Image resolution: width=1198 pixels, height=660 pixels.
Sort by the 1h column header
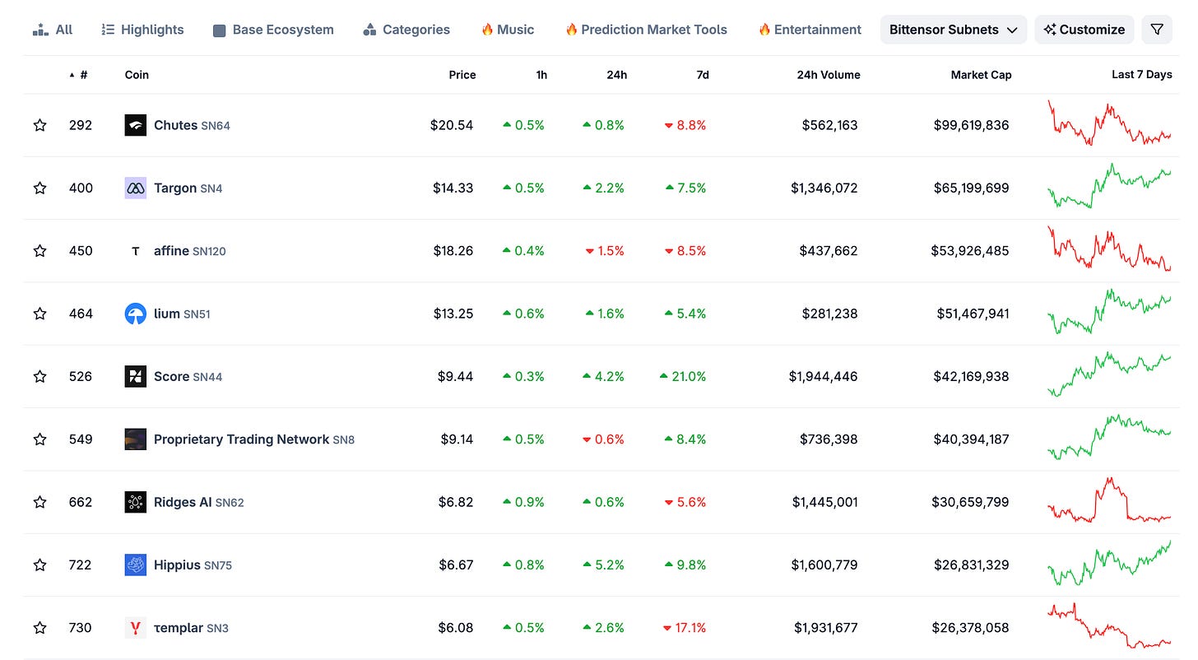point(541,75)
